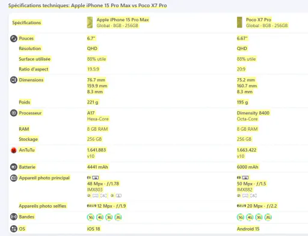Click the A17 processor name
The height and width of the screenshot is (236, 308).
(91, 113)
